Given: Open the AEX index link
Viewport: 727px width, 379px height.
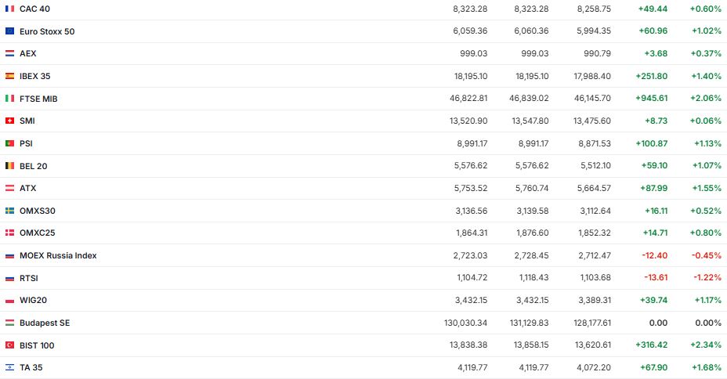Looking at the screenshot, I should [27, 53].
